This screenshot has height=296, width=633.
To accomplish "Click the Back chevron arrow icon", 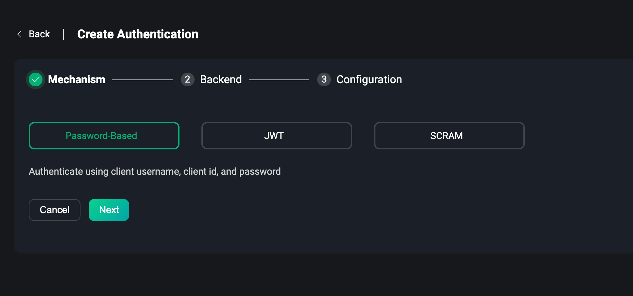I will coord(20,34).
